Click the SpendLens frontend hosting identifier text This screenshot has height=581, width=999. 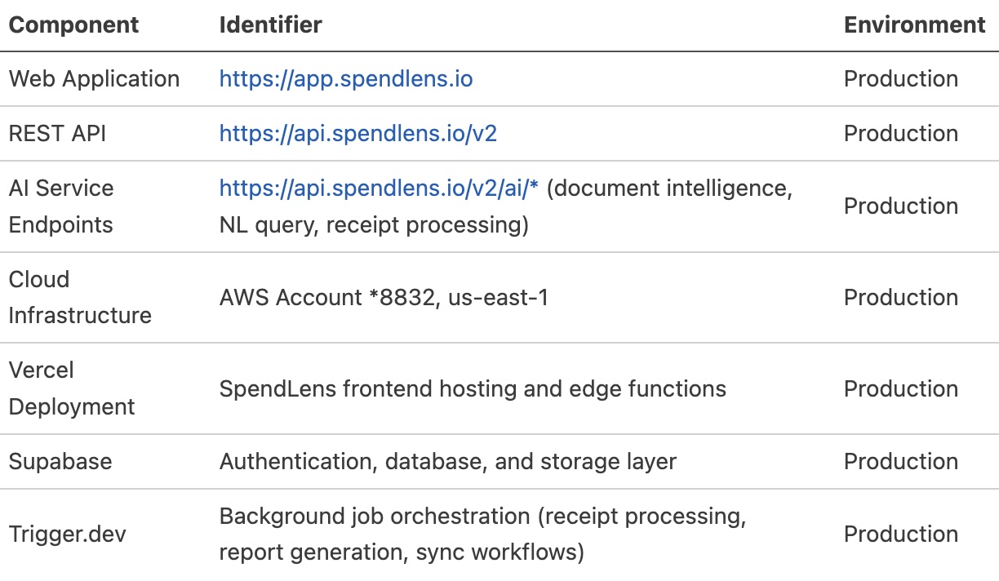pyautogui.click(x=473, y=389)
